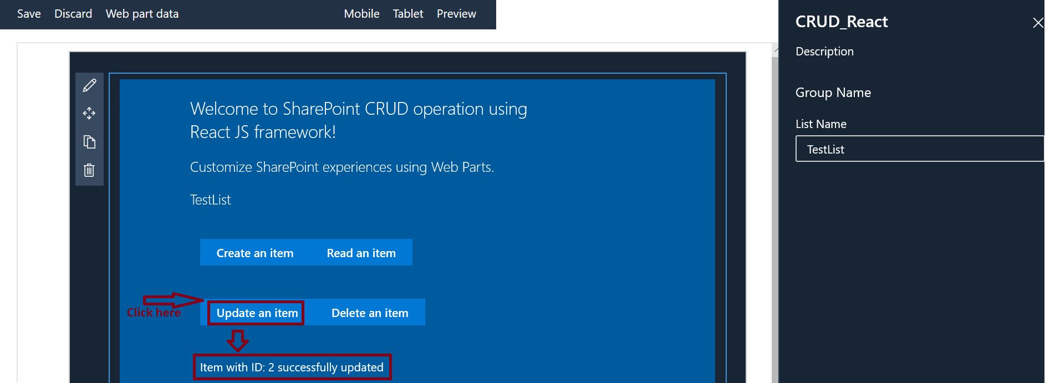Click Update an item button
Screen dimensions: 1045x383
point(256,313)
